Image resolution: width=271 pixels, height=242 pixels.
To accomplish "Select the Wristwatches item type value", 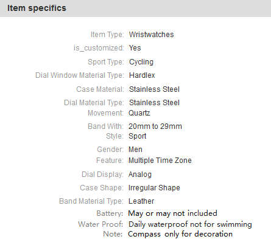I will click(152, 35).
